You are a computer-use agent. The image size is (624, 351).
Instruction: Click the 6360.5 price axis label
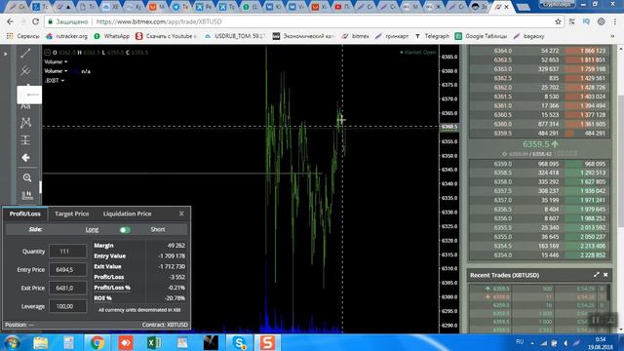pyautogui.click(x=449, y=127)
